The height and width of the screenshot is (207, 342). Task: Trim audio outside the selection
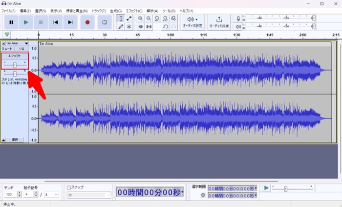141,27
